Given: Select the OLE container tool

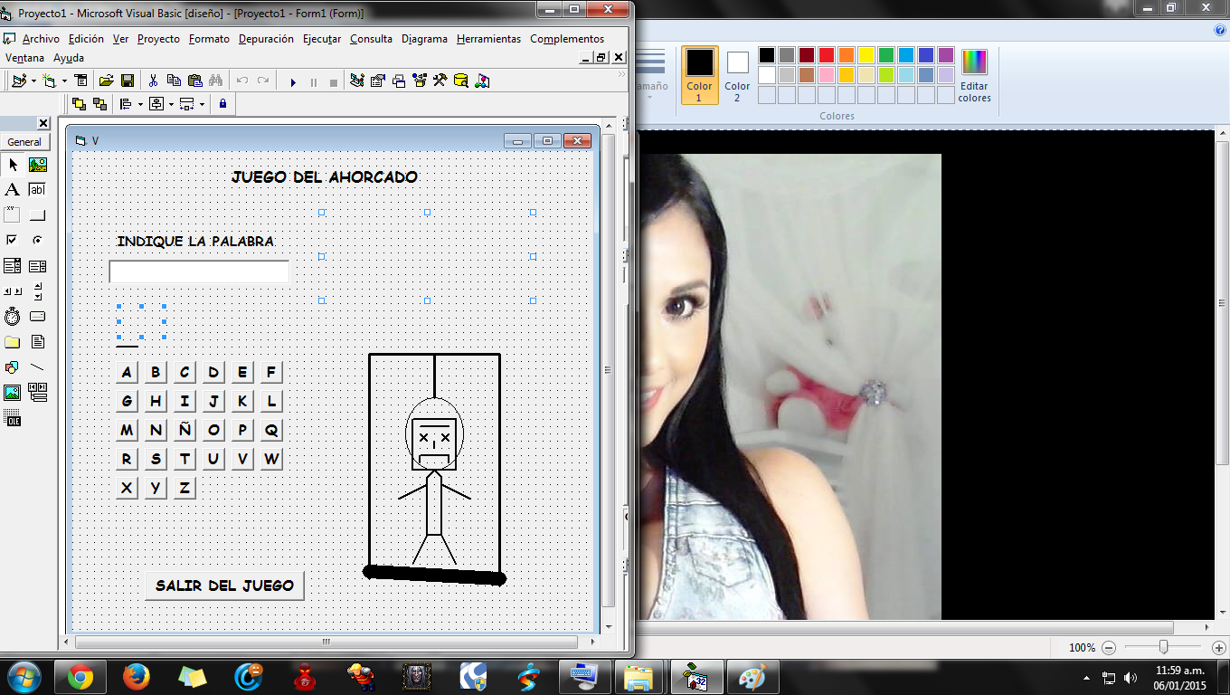Looking at the screenshot, I should [x=13, y=418].
